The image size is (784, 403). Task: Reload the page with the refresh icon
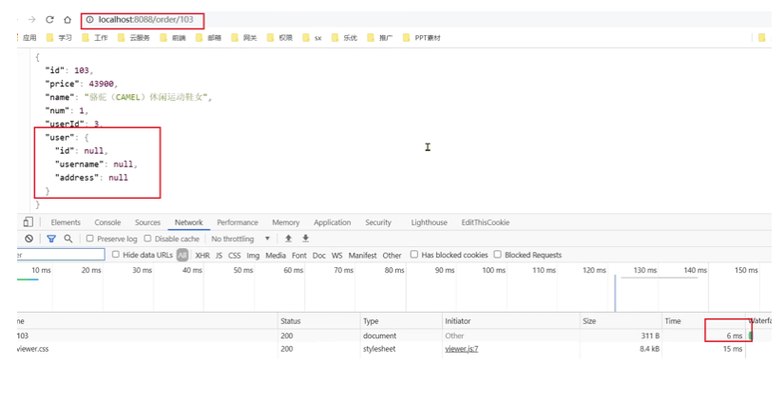pos(49,20)
